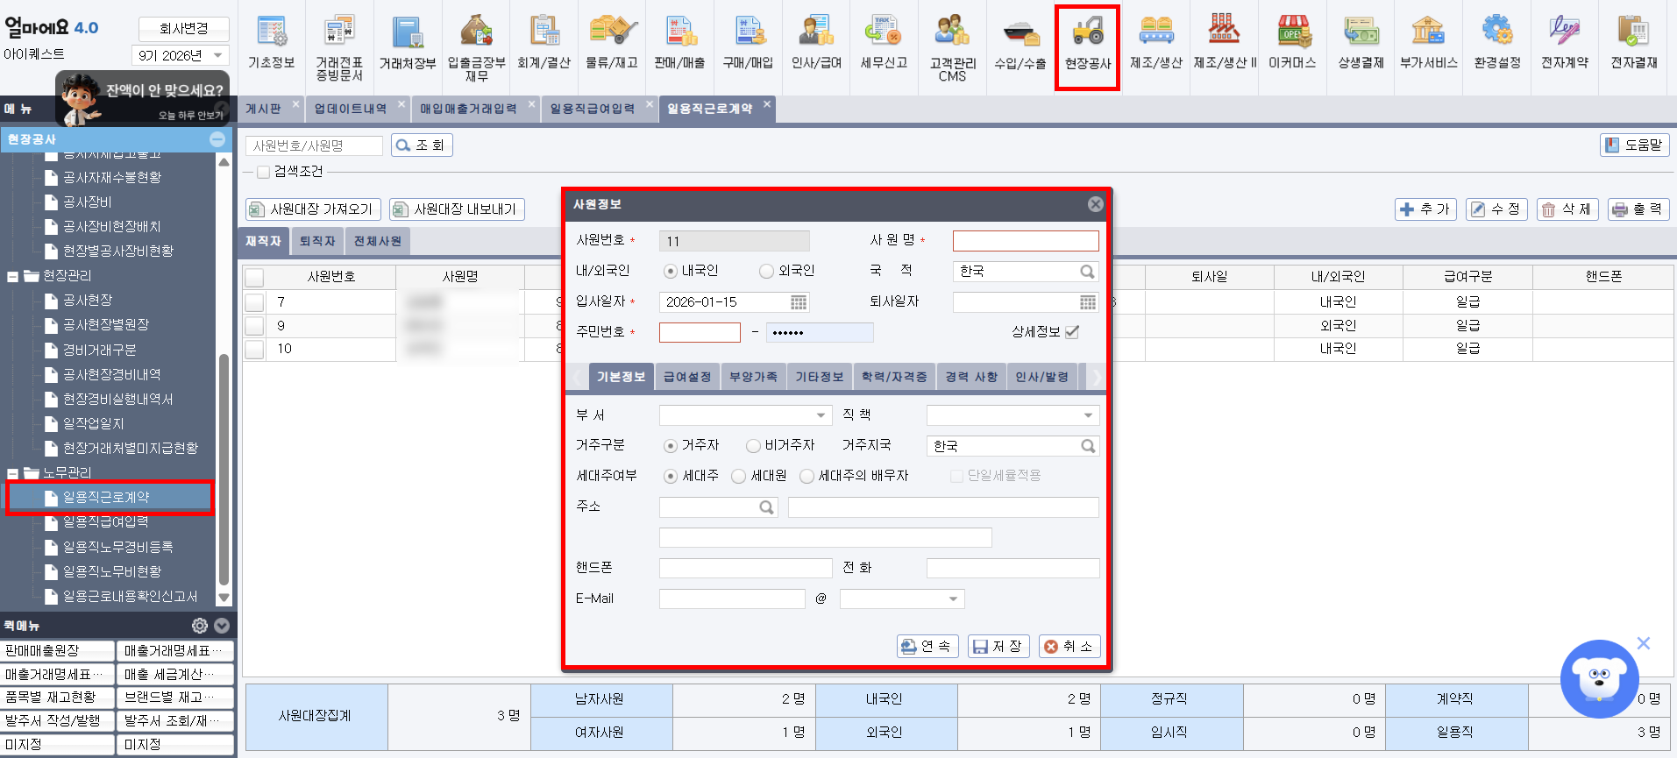The height and width of the screenshot is (758, 1677).
Task: Click the 연속 button
Action: (x=927, y=646)
